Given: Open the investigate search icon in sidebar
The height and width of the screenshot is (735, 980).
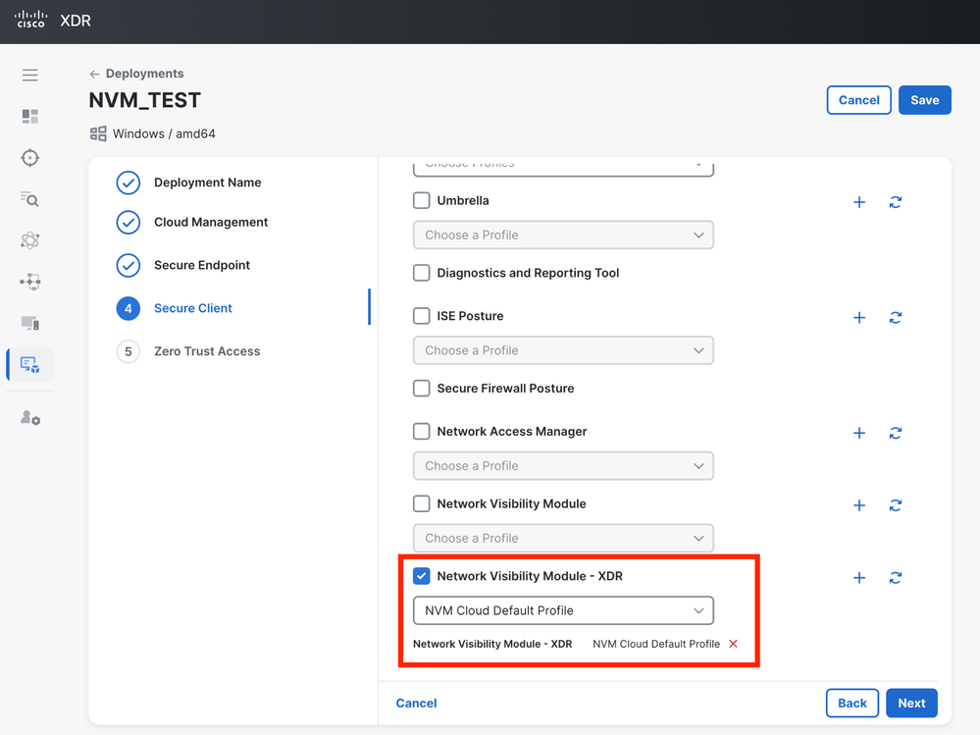Looking at the screenshot, I should point(30,199).
